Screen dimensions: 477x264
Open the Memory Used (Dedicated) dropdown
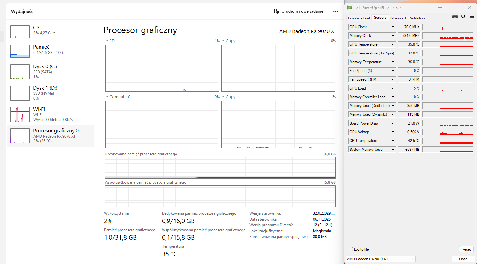pyautogui.click(x=393, y=106)
